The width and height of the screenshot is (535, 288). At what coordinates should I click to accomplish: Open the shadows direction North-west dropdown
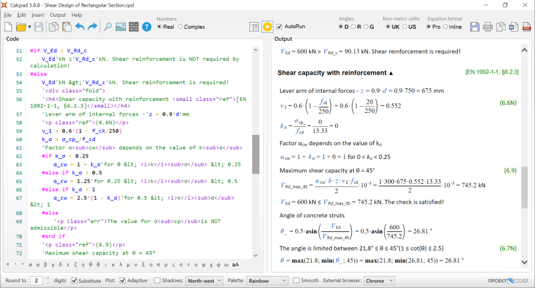tap(204, 281)
